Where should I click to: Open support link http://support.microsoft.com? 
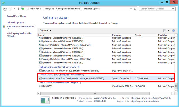tap(145, 101)
